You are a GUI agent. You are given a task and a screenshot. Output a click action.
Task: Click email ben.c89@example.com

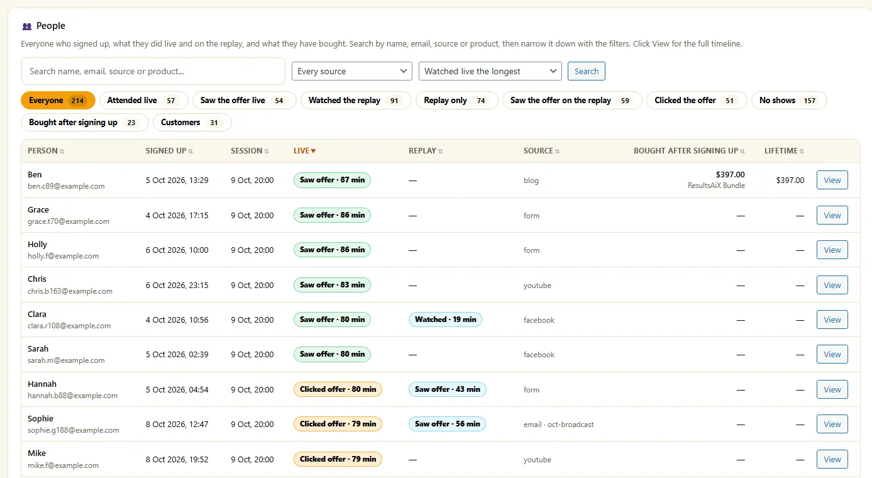tap(66, 186)
